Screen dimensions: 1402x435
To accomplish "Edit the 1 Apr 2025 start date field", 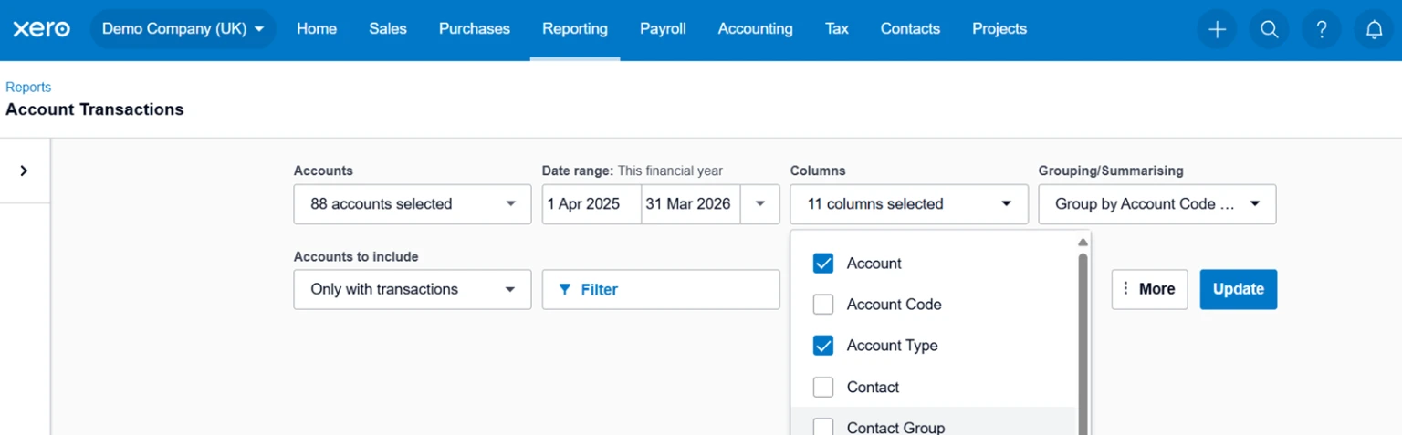I will tap(591, 204).
